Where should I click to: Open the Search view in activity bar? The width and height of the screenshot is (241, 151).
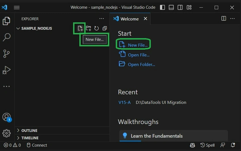[7, 37]
